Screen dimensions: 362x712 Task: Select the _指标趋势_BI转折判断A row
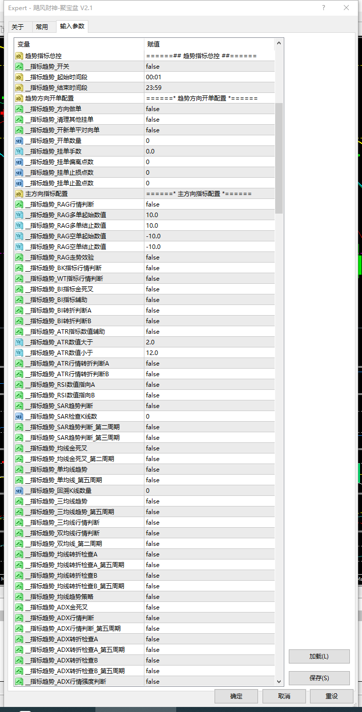click(144, 311)
